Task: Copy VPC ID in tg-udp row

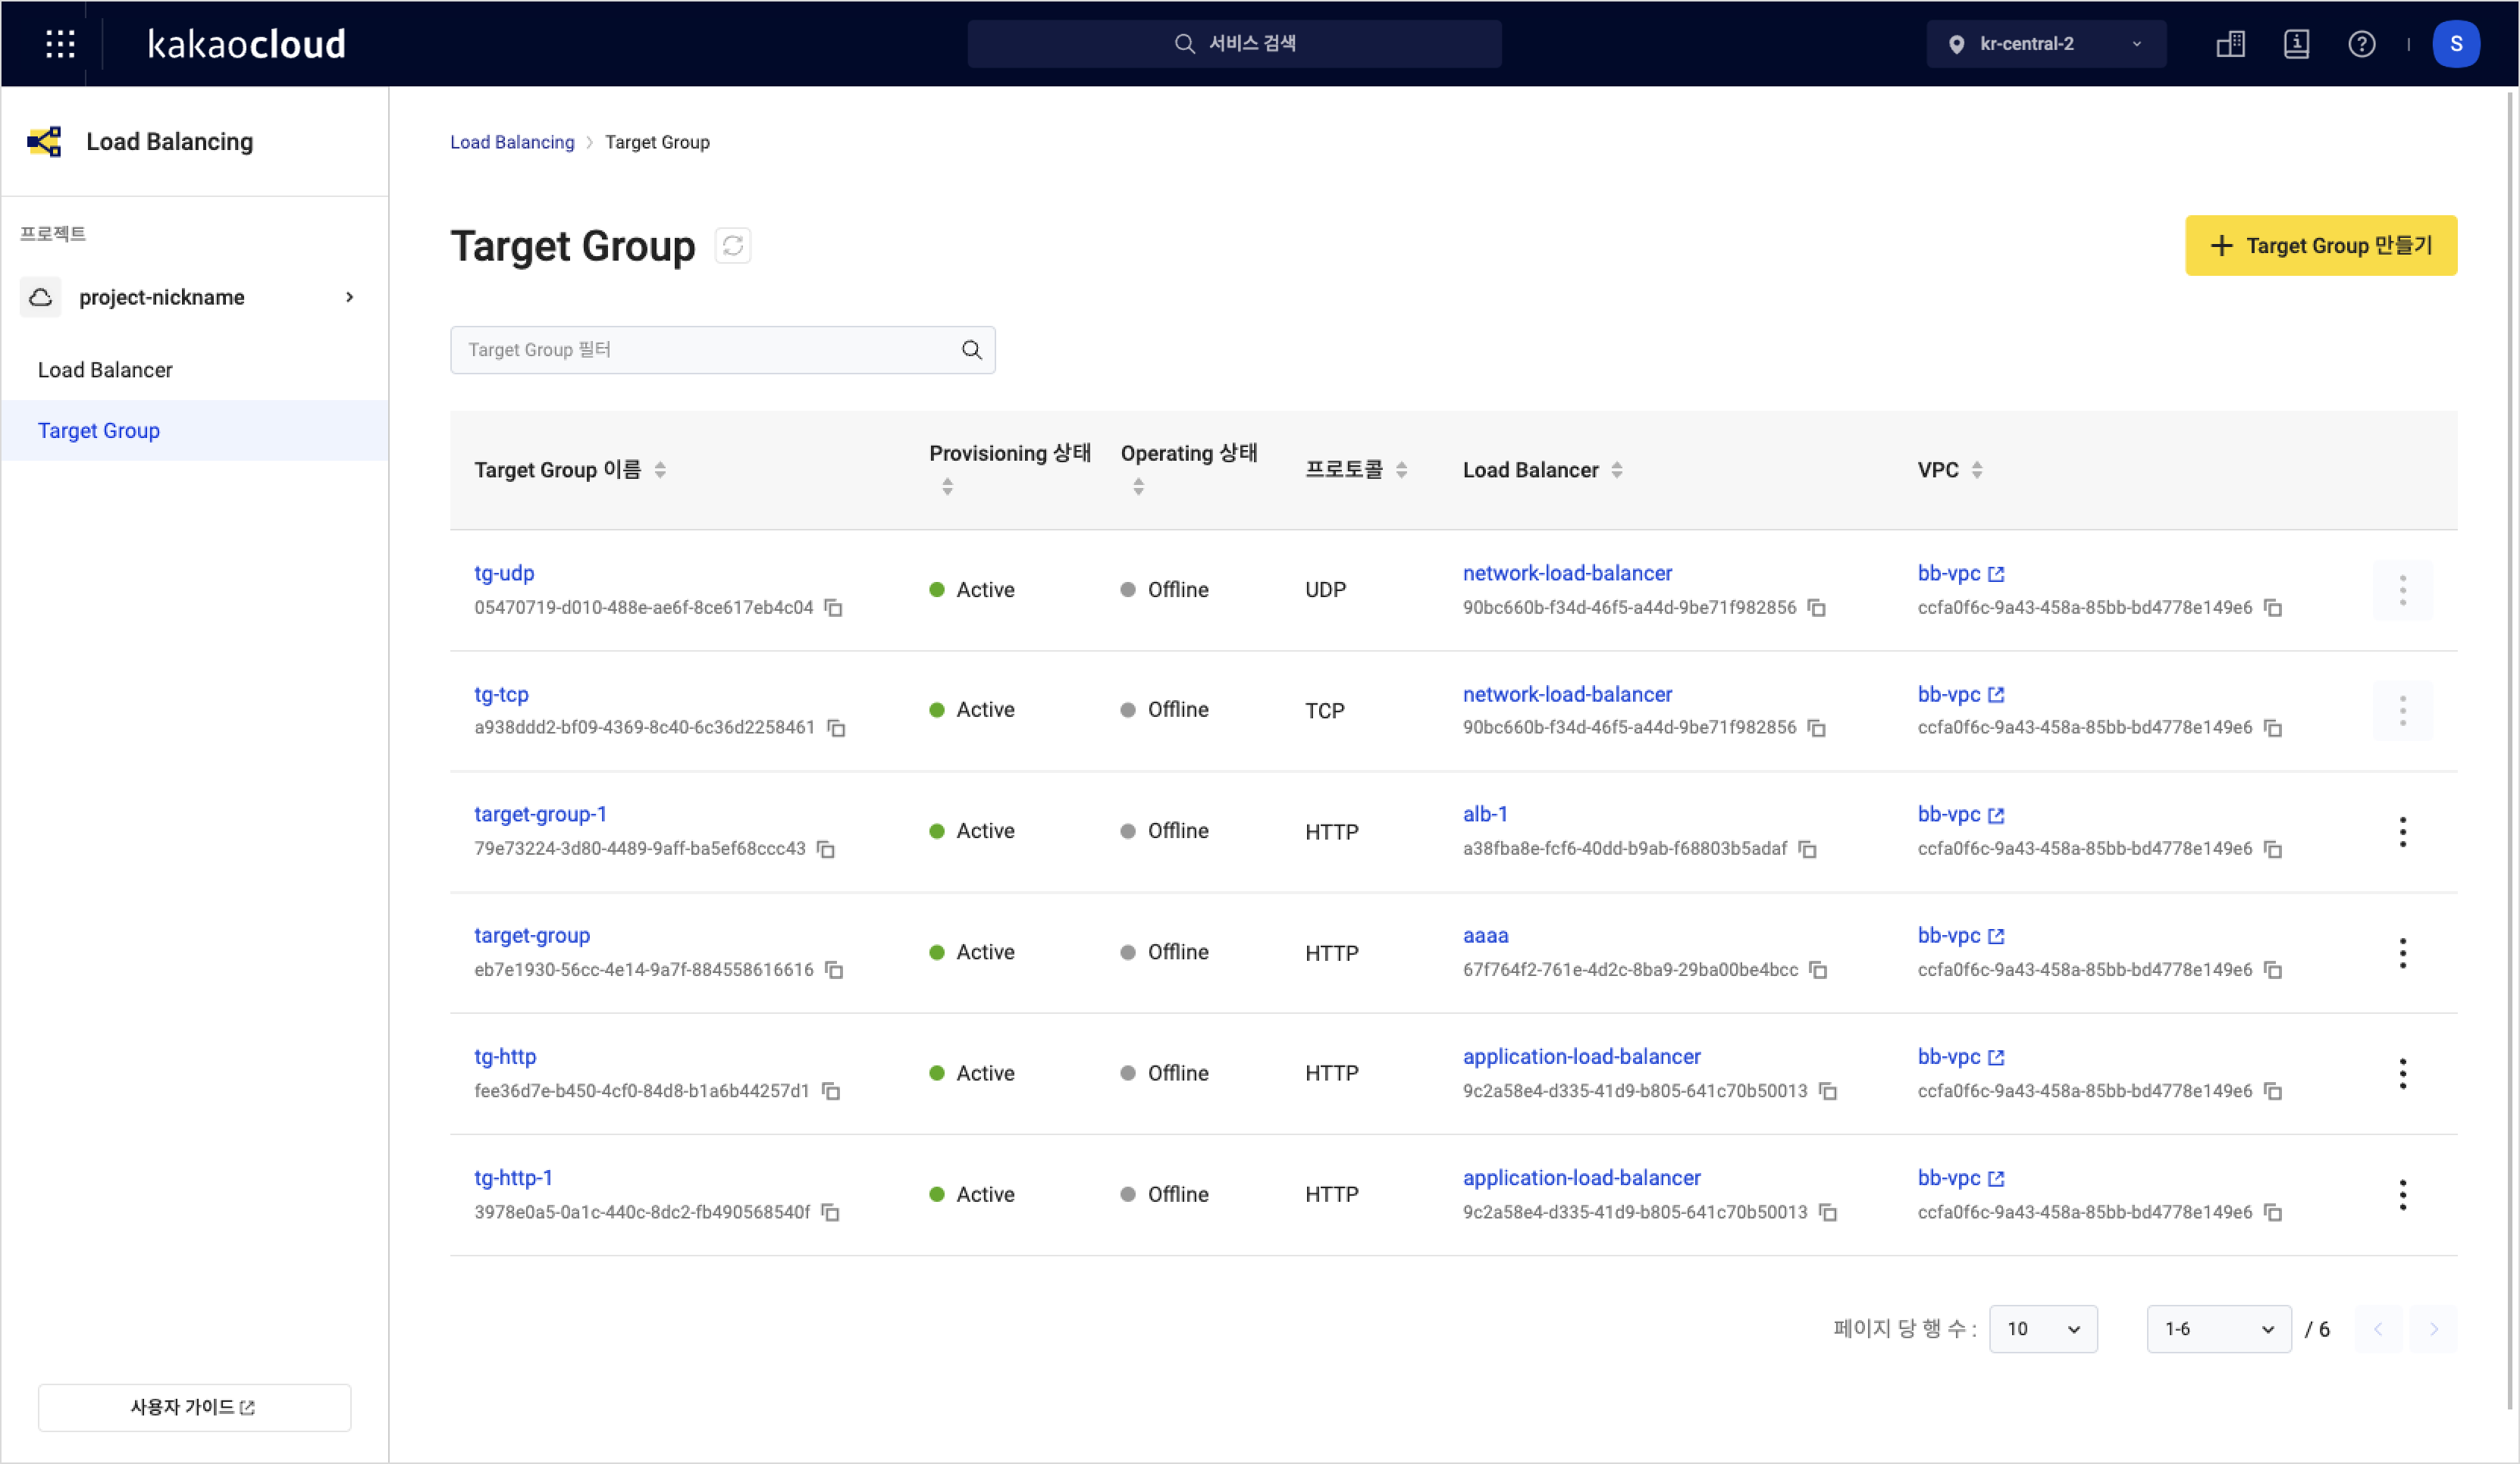Action: (x=2273, y=608)
